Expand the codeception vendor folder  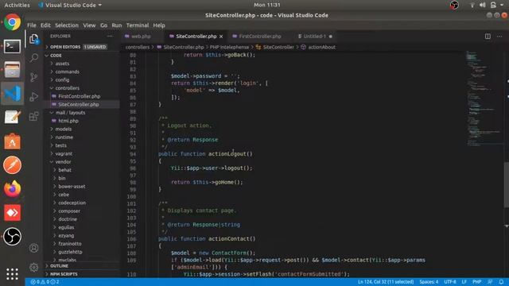(82, 203)
